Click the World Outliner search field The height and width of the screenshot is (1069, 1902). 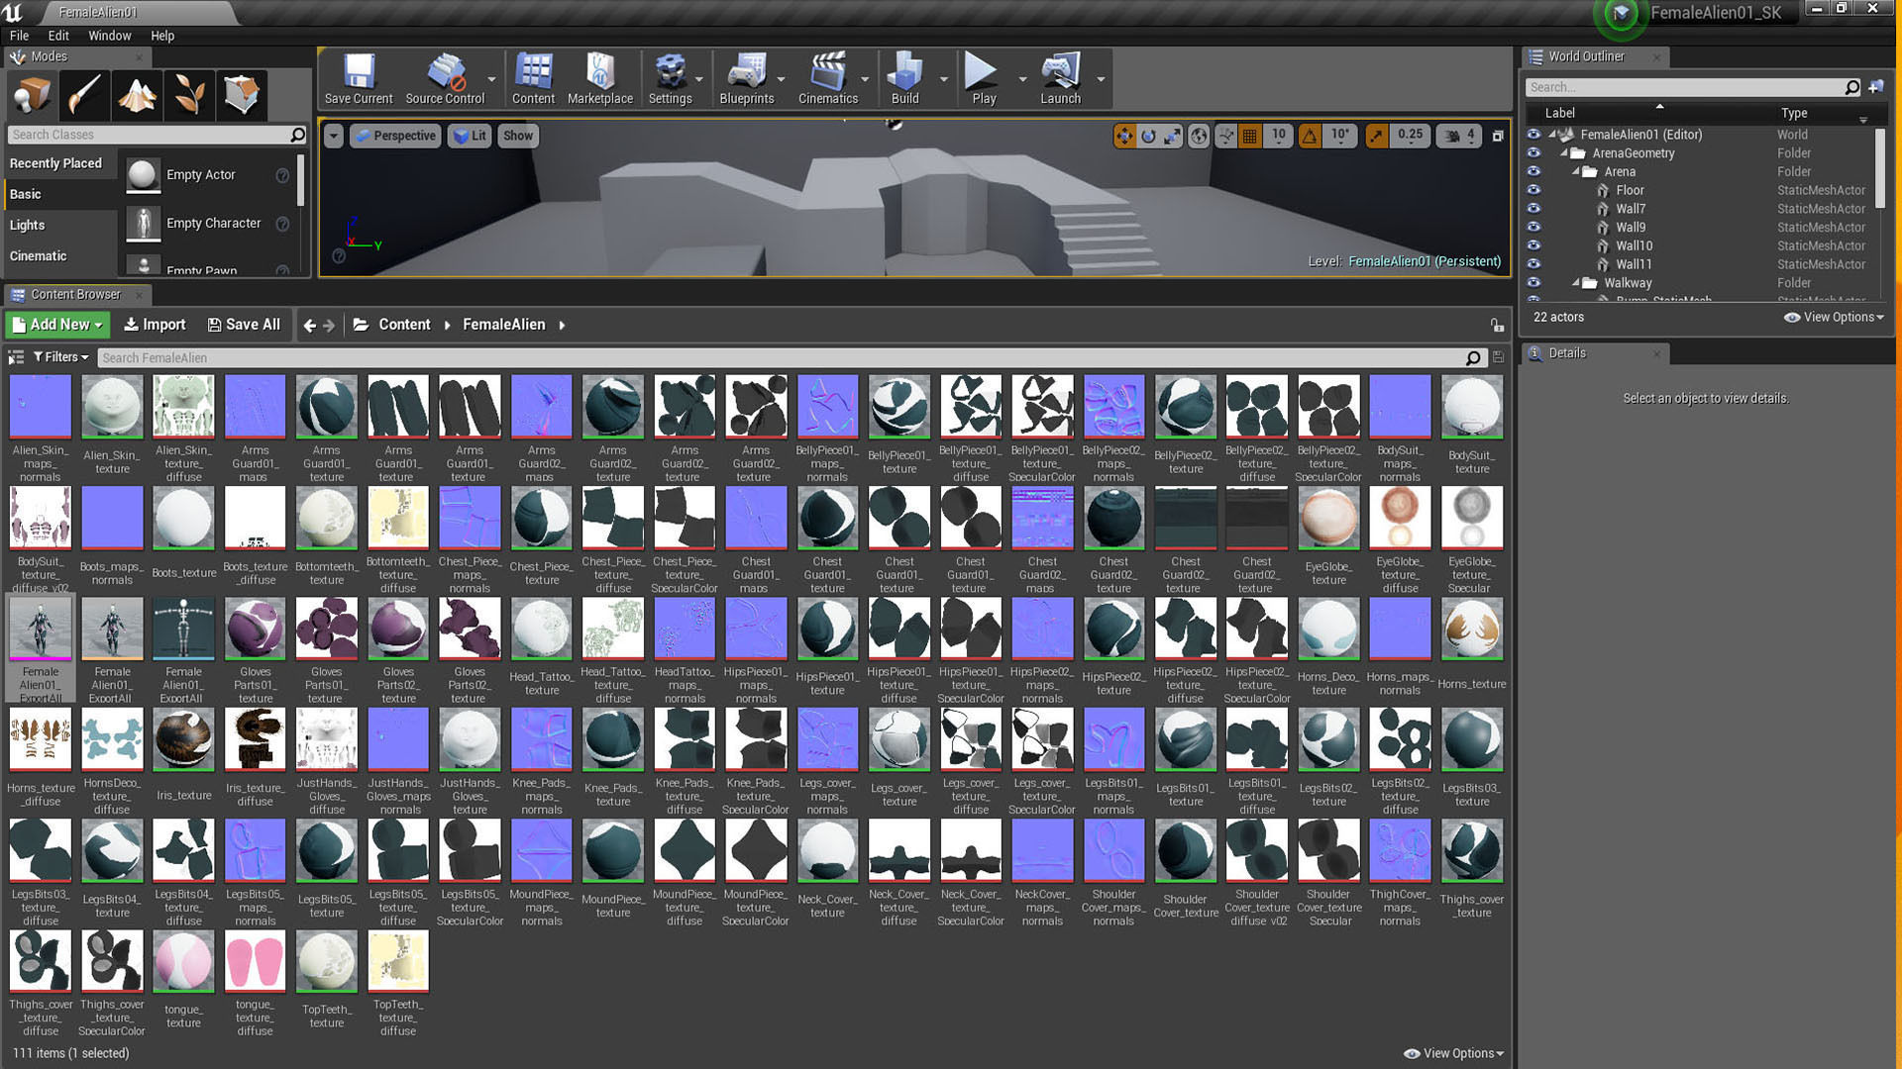(x=1693, y=87)
